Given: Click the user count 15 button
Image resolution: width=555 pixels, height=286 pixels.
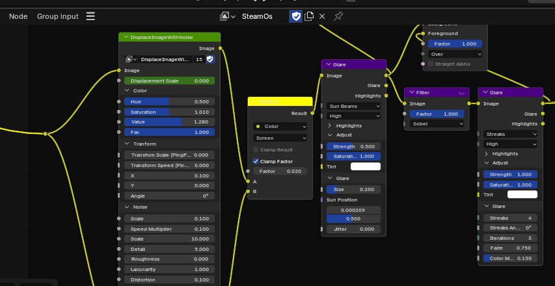Looking at the screenshot, I should tap(199, 59).
